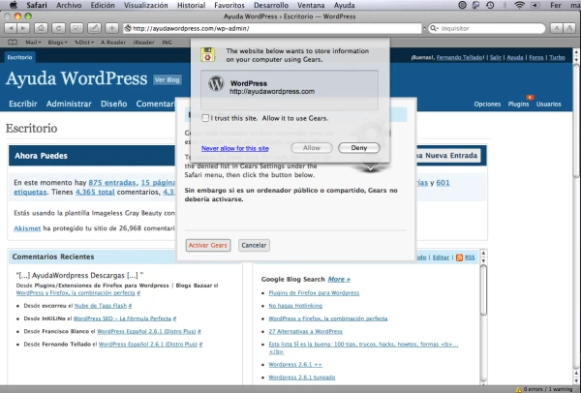Click the Spotlight magnifier in the menu bar

click(x=570, y=5)
